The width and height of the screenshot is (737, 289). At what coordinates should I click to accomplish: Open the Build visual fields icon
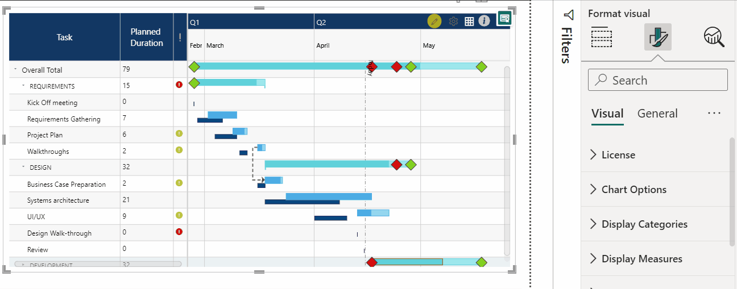(x=601, y=37)
